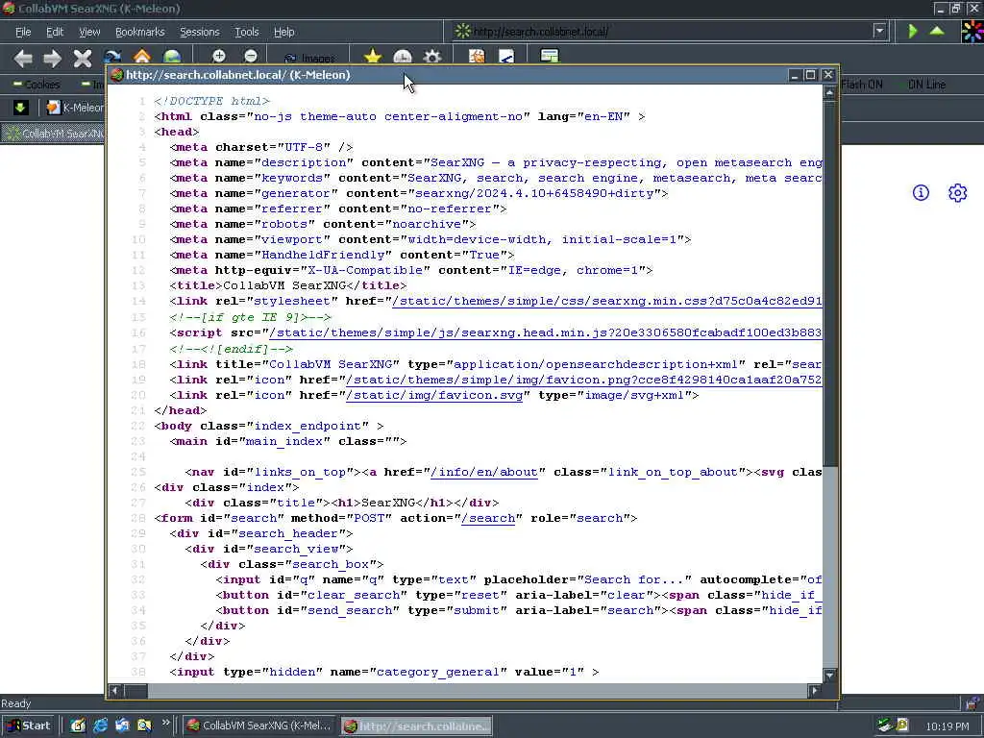Click the source view scroll-up arrow
This screenshot has width=984, height=738.
[829, 92]
